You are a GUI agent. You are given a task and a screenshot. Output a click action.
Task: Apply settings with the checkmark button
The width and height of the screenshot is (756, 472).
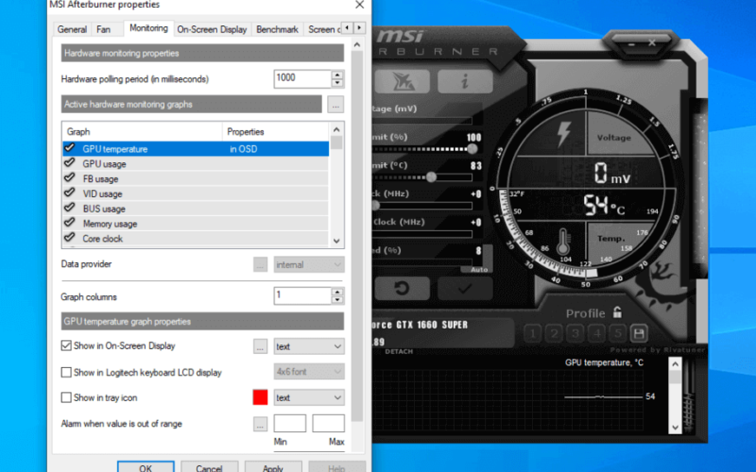[x=465, y=289]
